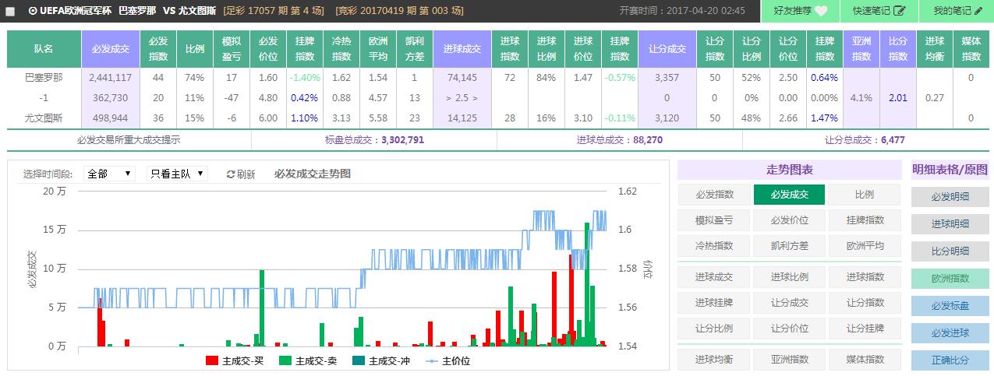Show the 让分价位 trend chart
This screenshot has width=994, height=376.
tap(789, 328)
